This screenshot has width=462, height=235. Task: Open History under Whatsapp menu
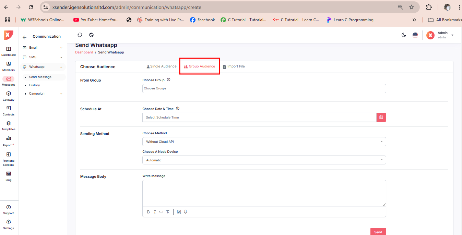click(x=34, y=85)
